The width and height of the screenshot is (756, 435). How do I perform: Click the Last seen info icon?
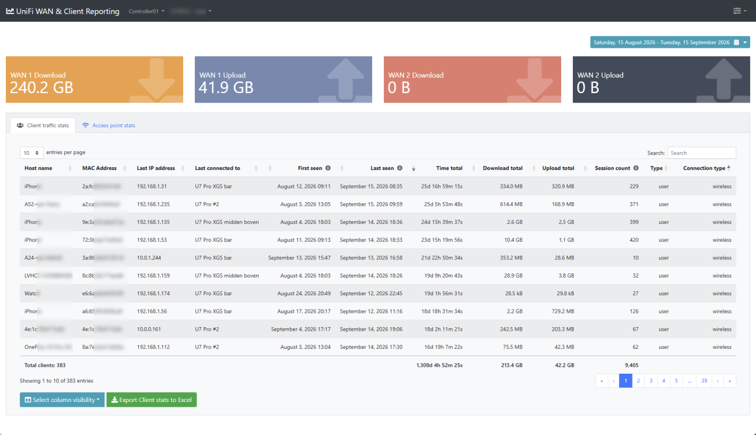click(400, 168)
